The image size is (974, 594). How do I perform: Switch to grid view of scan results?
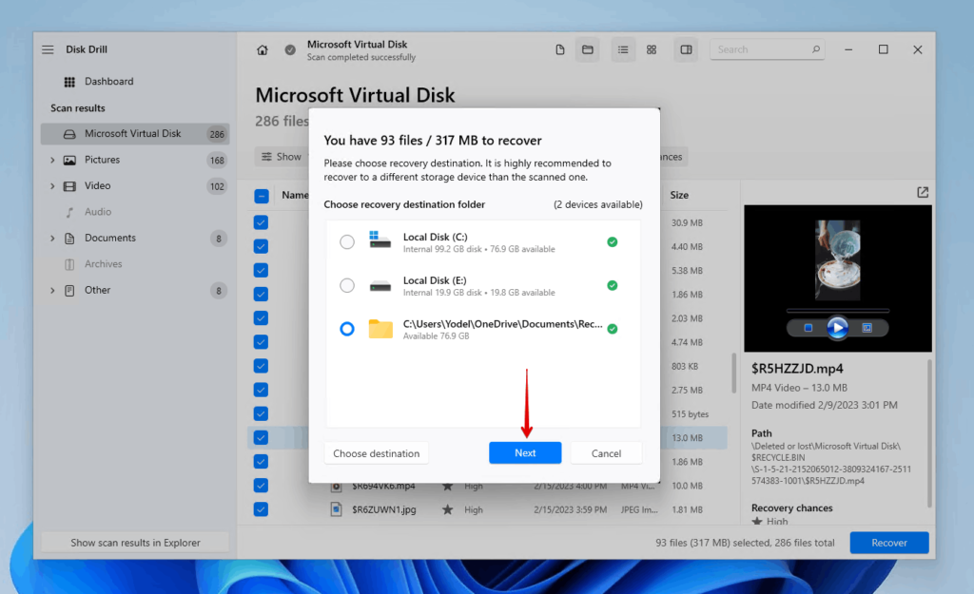click(x=652, y=48)
